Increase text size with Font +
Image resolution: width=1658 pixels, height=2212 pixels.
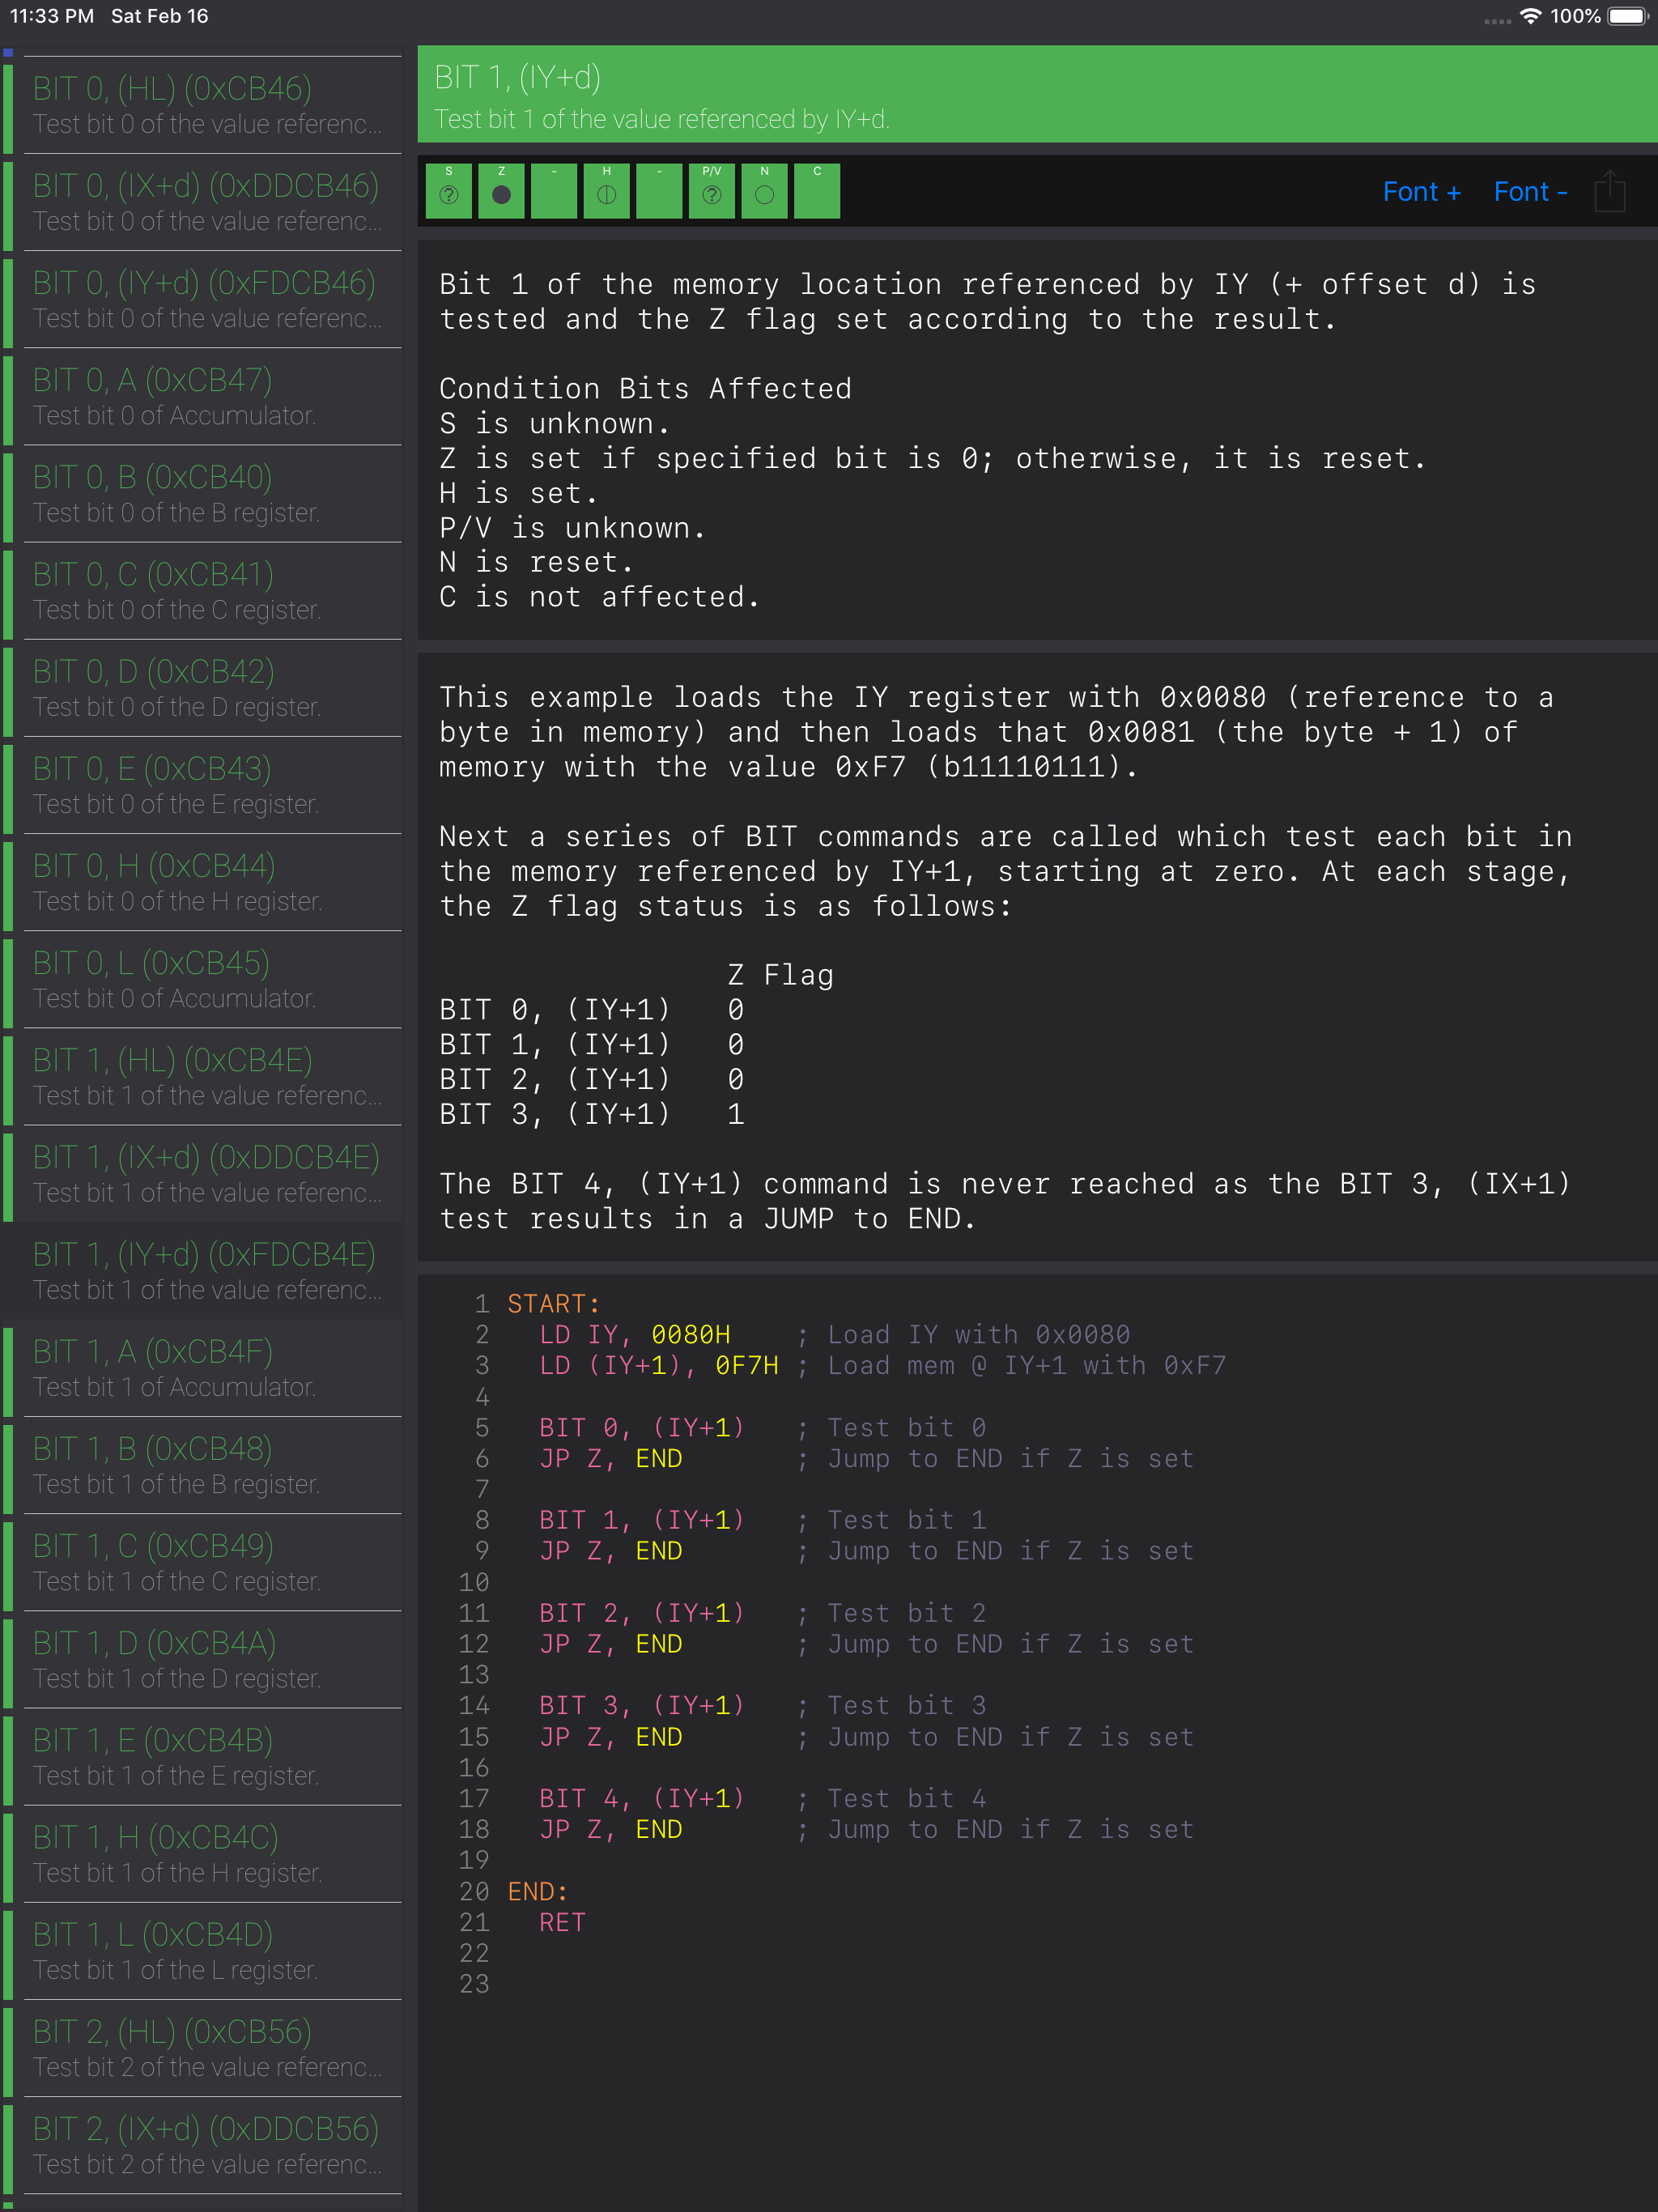pos(1422,191)
